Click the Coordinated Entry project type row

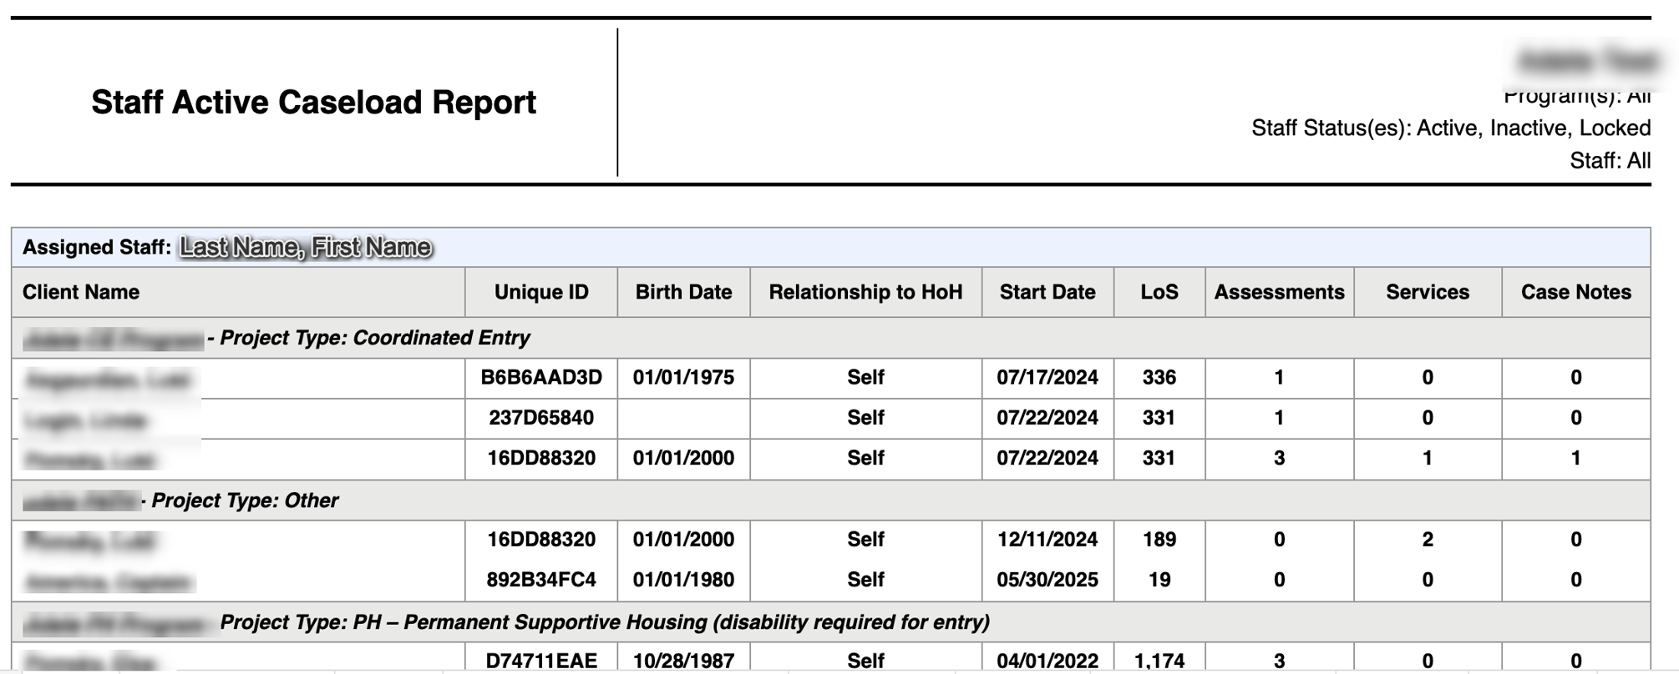point(830,338)
